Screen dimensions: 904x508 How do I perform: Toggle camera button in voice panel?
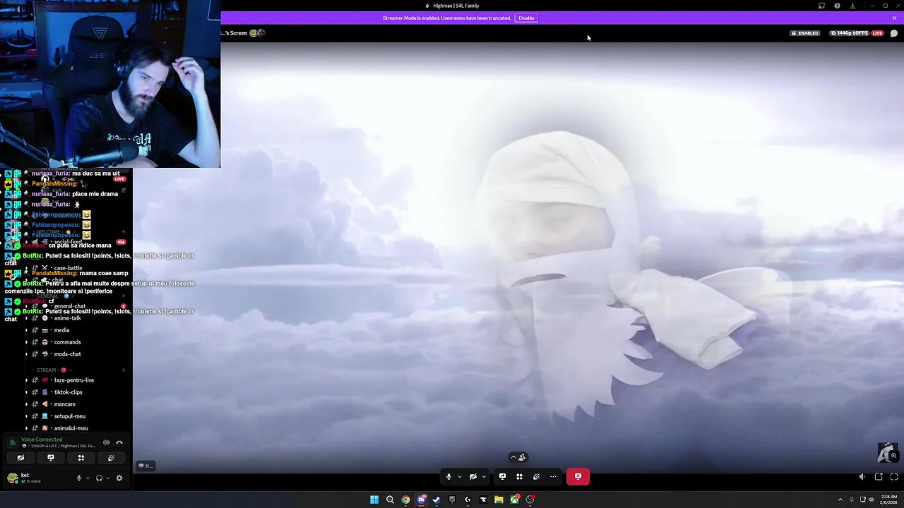pos(20,458)
